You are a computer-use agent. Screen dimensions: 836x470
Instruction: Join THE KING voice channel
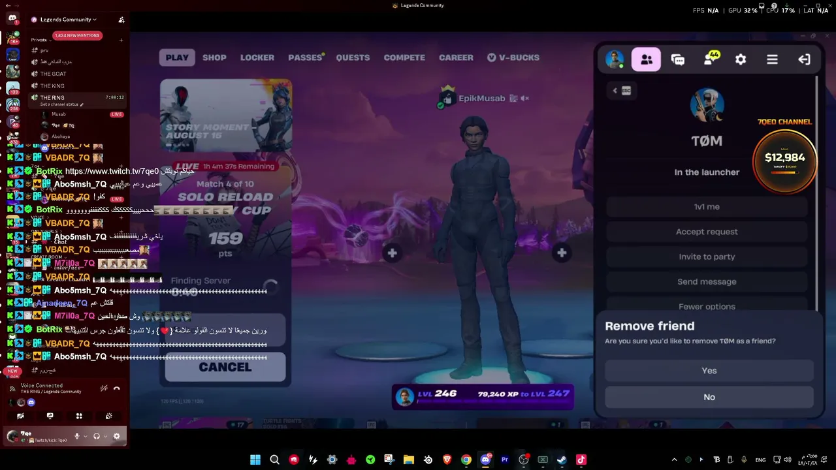[52, 86]
